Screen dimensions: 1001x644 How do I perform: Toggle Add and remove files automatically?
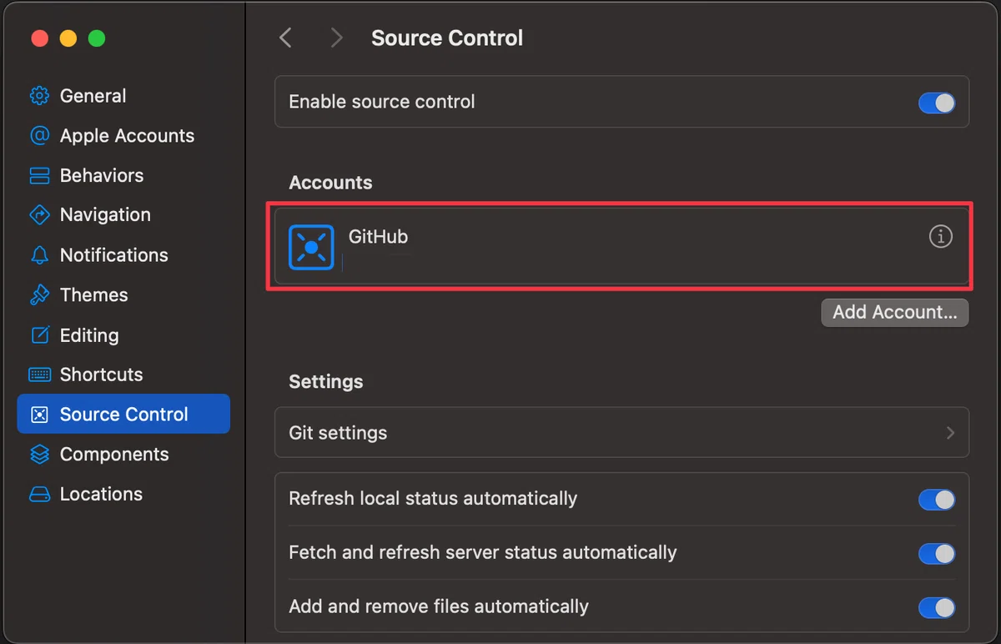point(937,607)
